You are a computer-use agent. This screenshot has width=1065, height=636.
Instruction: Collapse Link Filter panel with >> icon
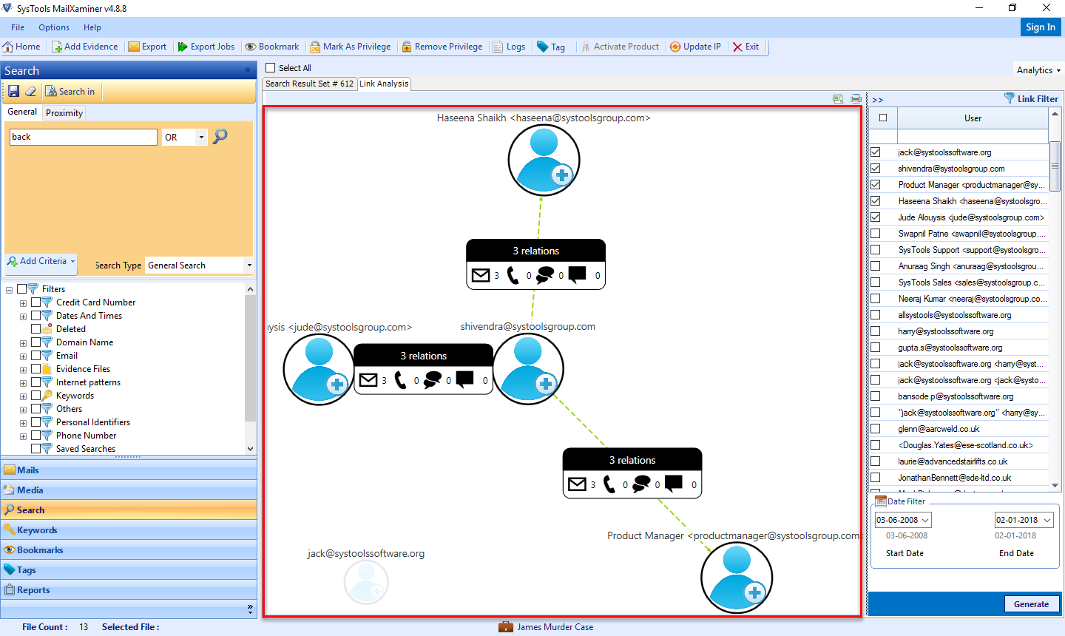[x=877, y=99]
